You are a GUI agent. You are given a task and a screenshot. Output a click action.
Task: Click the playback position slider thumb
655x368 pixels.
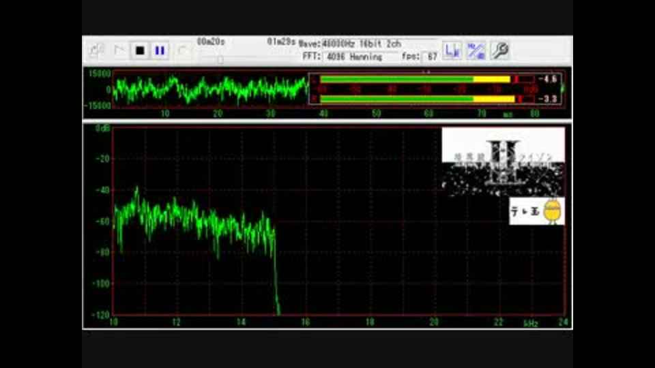click(220, 60)
